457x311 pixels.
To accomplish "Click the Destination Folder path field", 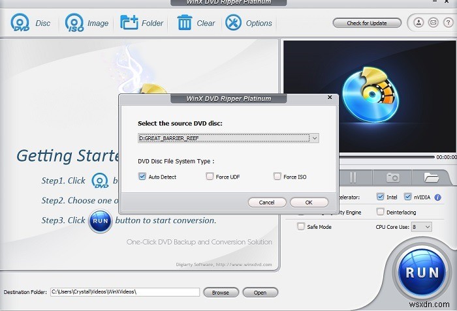I will click(125, 292).
